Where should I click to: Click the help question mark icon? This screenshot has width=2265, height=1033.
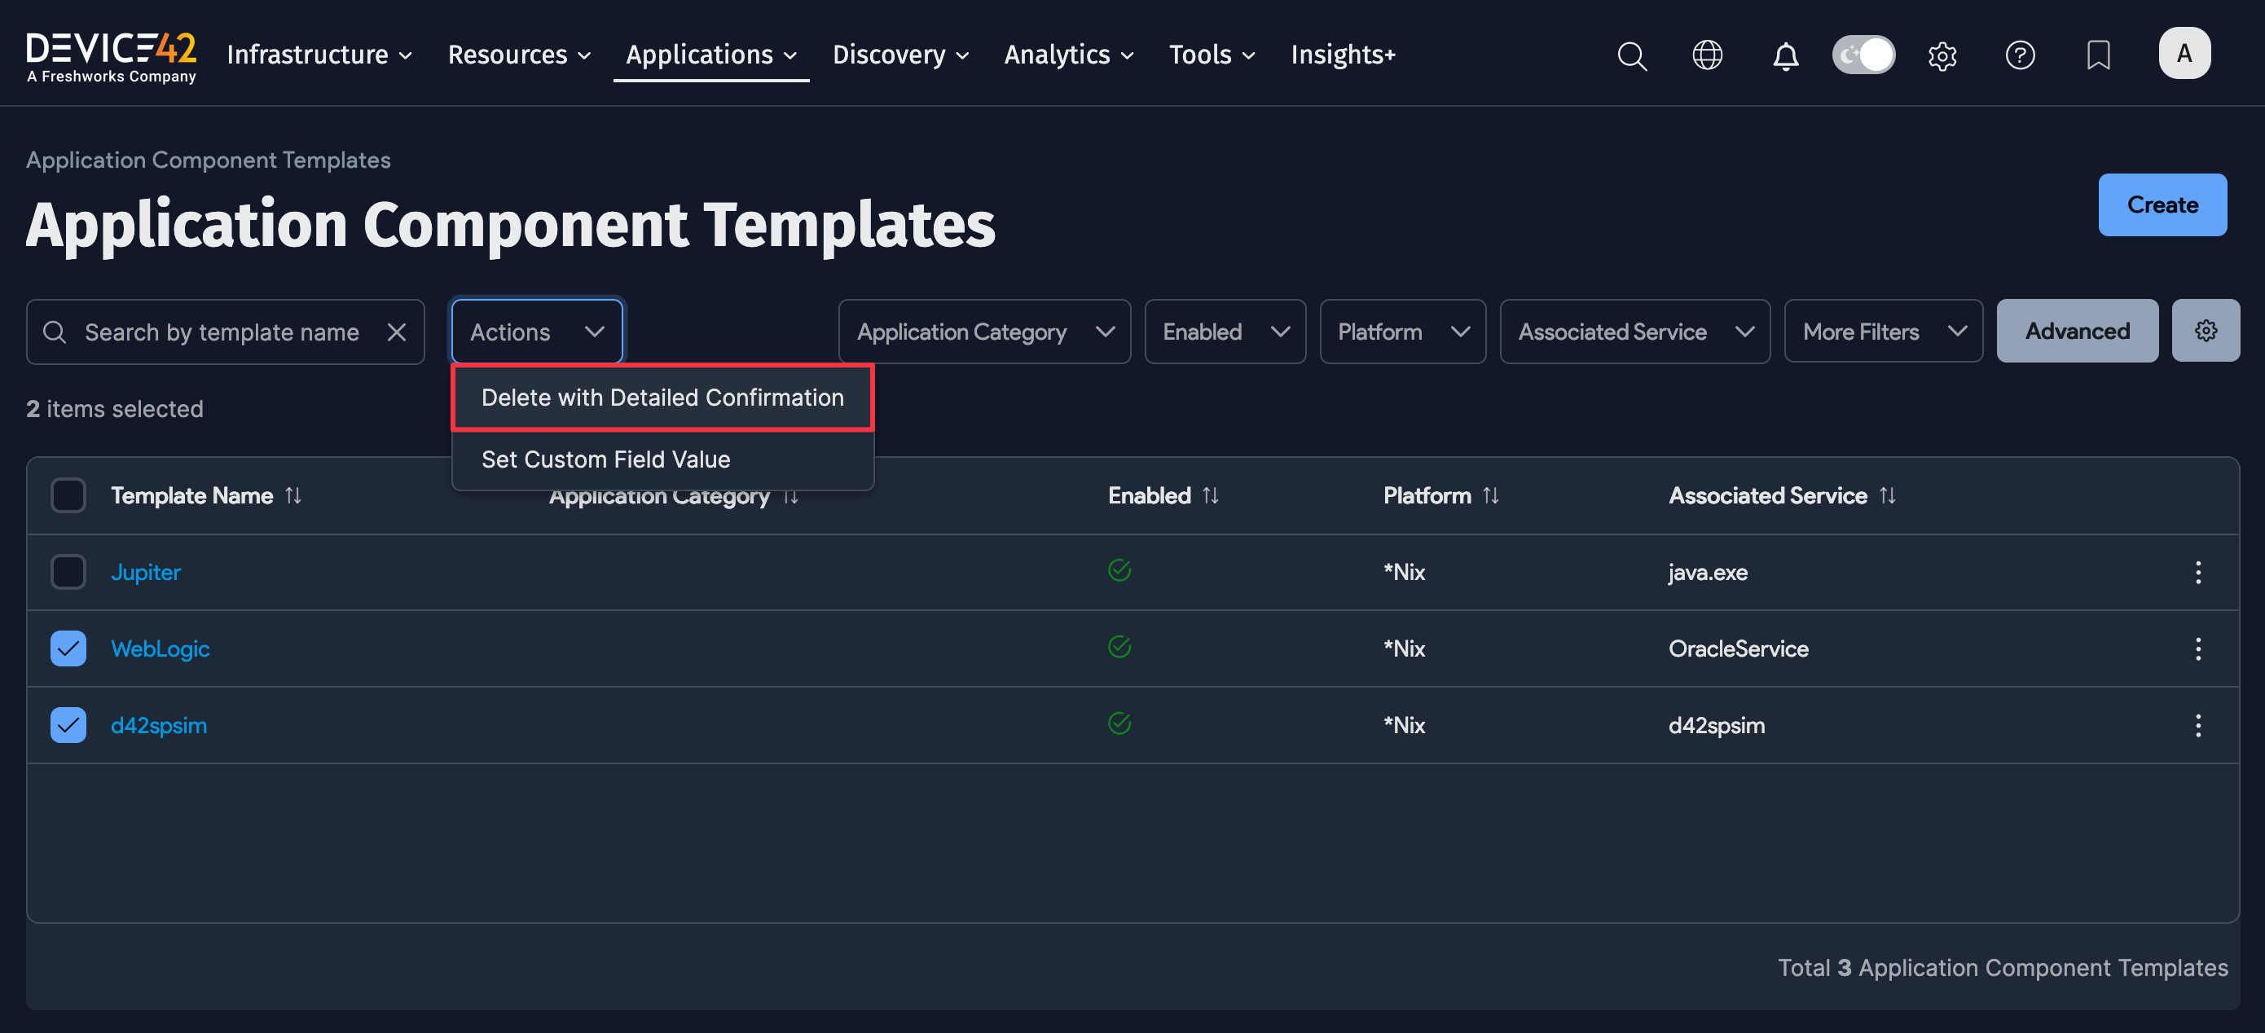click(2020, 55)
